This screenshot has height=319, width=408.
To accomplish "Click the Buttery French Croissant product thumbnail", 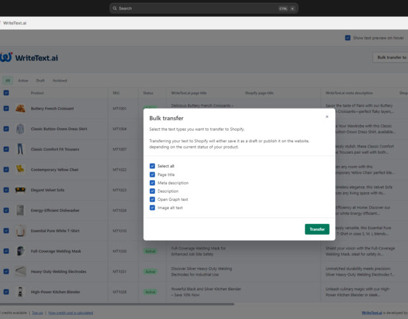I will 20,108.
